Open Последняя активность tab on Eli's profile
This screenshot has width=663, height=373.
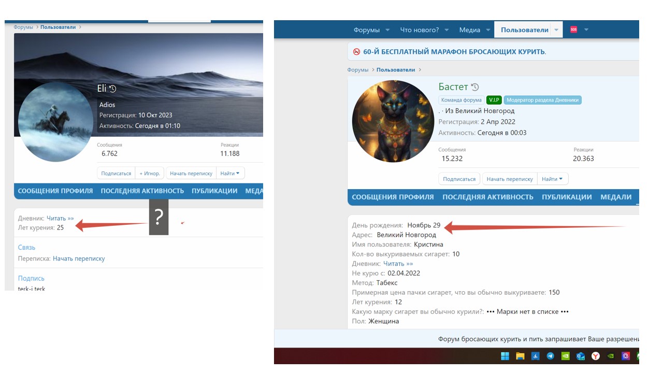142,191
